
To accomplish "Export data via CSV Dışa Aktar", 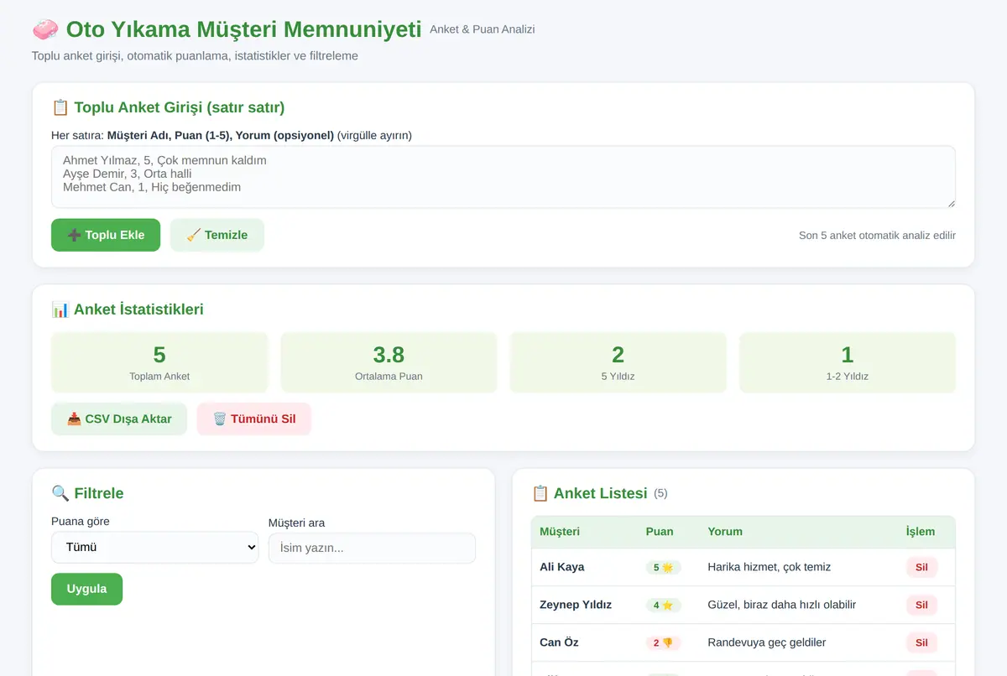I will (x=119, y=419).
